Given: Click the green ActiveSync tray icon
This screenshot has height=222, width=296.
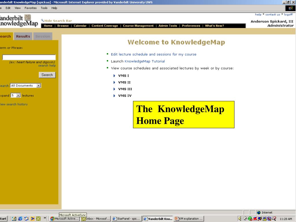Looking at the screenshot, I should coord(250,219).
